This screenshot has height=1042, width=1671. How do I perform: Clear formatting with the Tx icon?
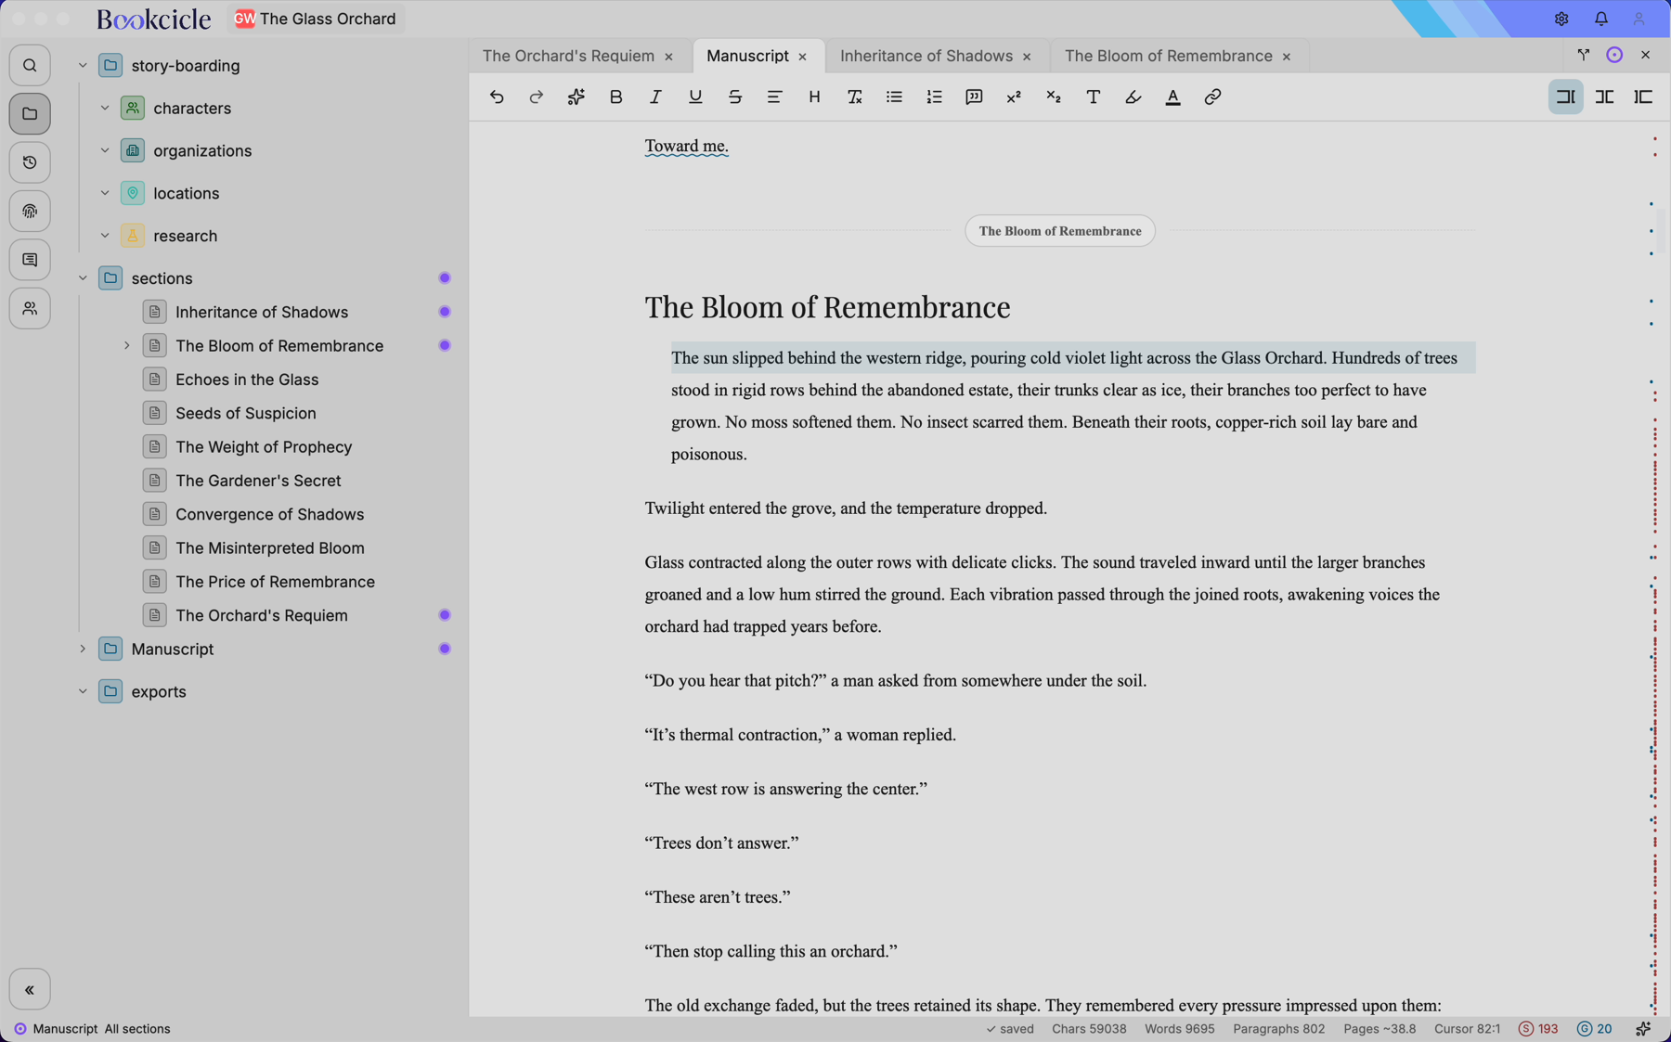[x=854, y=96]
